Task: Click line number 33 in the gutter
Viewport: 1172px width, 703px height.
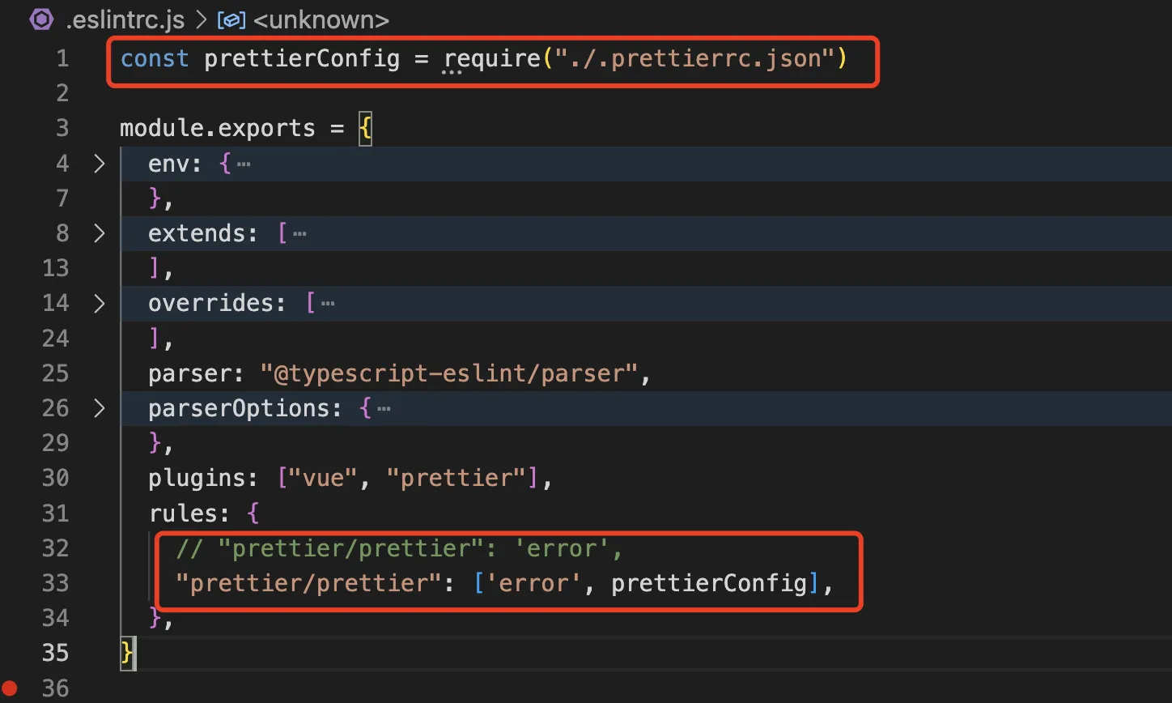Action: (x=55, y=583)
